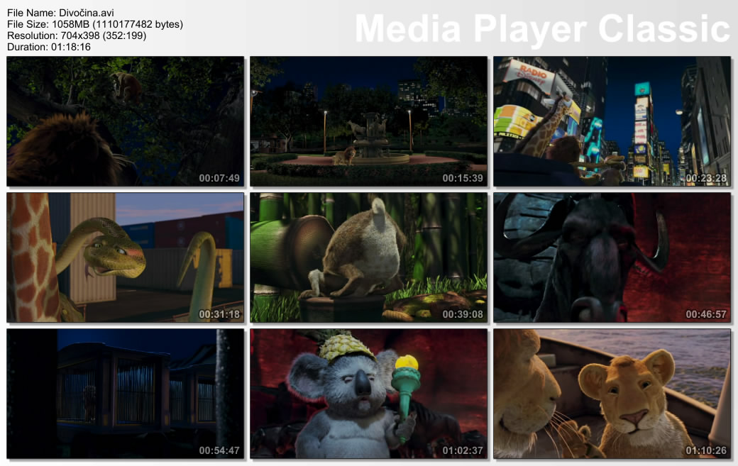Viewport: 738px width, 466px height.
Task: Select the 00:31:18 timestamp label
Action: click(219, 314)
